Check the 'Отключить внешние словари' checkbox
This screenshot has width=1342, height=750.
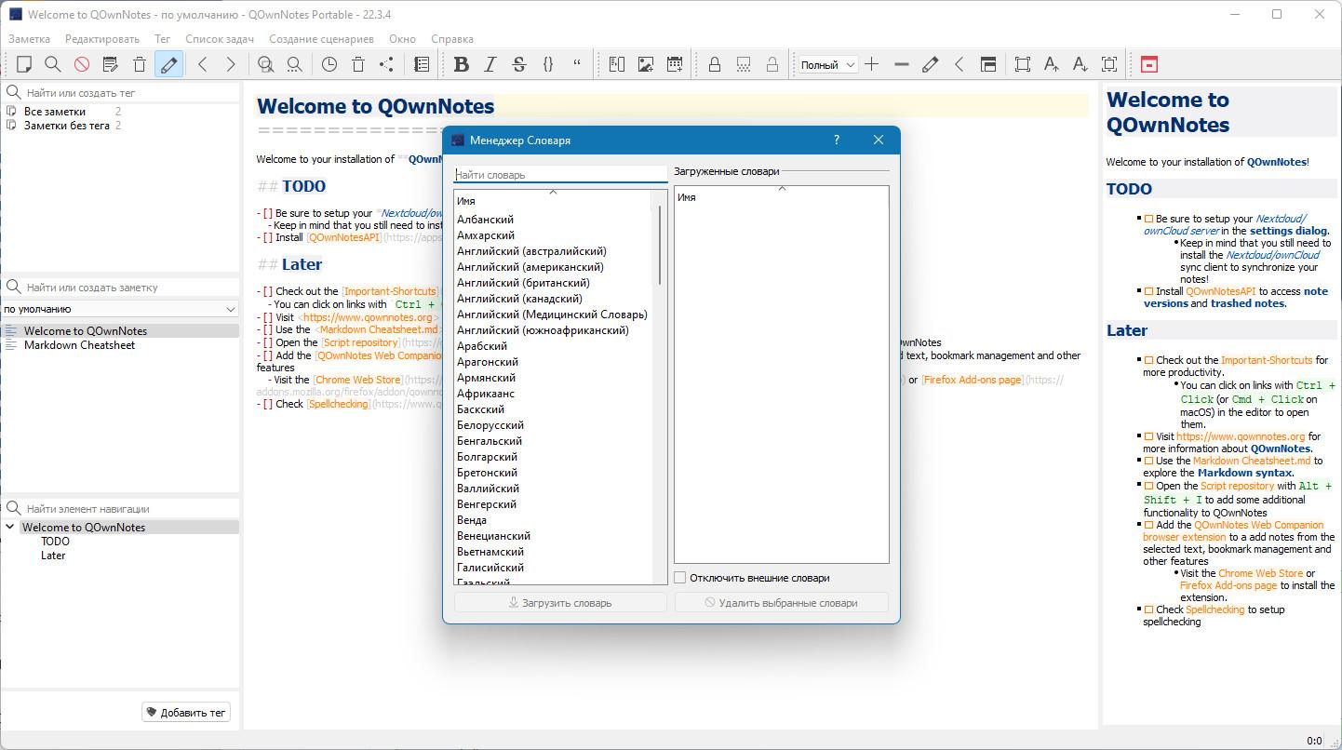click(x=680, y=578)
